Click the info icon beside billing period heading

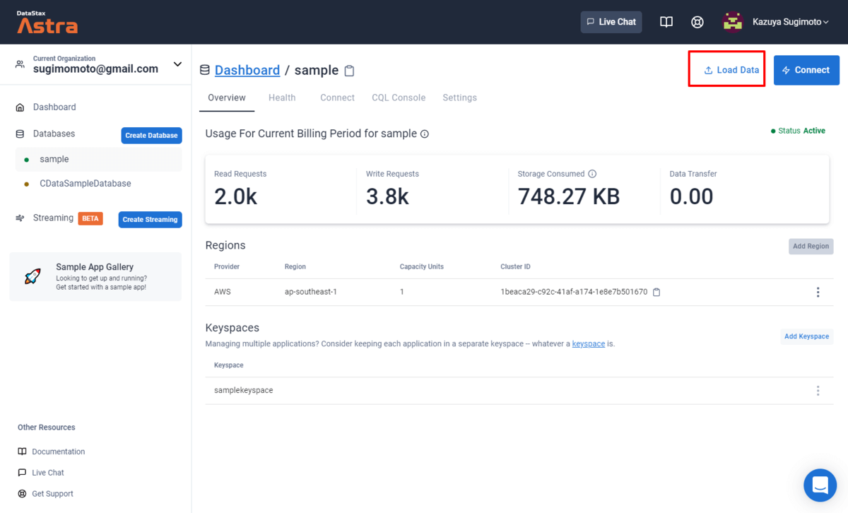[x=425, y=134]
